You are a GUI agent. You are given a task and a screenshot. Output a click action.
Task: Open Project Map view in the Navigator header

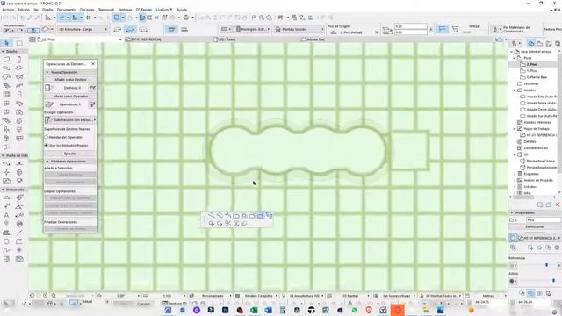tap(530, 43)
